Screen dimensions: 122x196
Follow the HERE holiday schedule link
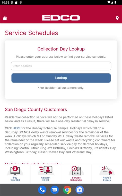16,128
